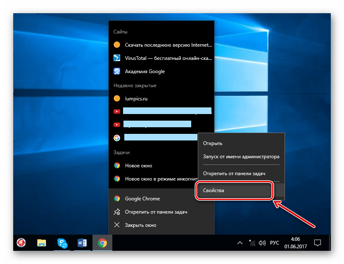Show hidden system tray icons
This screenshot has width=344, height=264.
(x=239, y=243)
